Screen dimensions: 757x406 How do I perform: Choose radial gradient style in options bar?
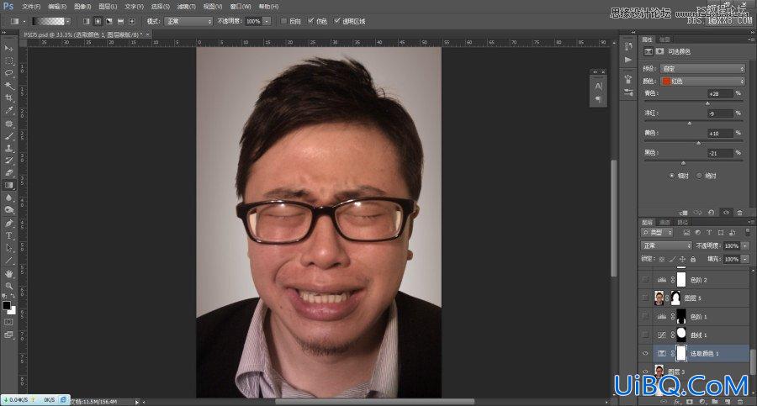pyautogui.click(x=98, y=21)
